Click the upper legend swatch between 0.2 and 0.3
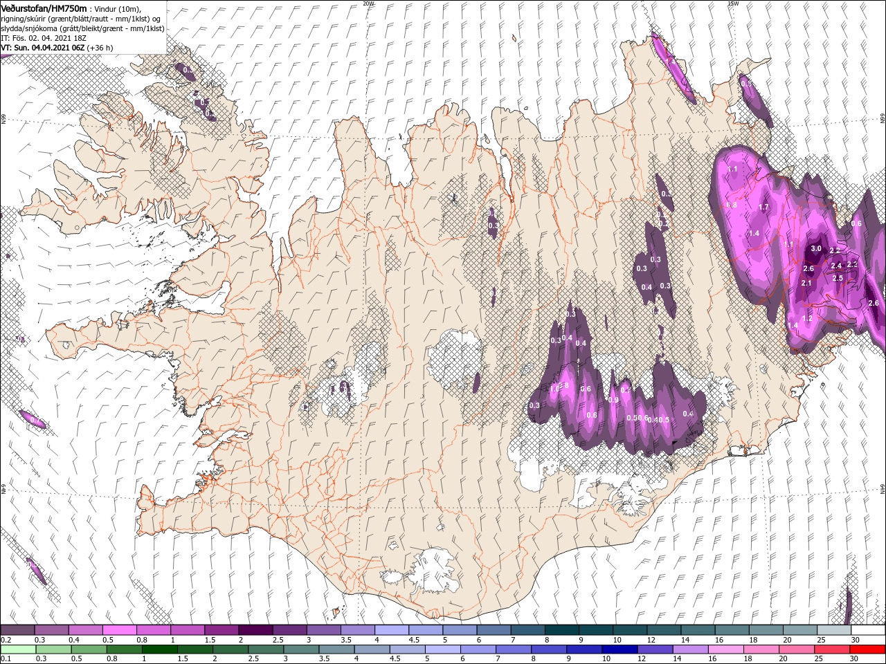The image size is (886, 664). point(17,630)
